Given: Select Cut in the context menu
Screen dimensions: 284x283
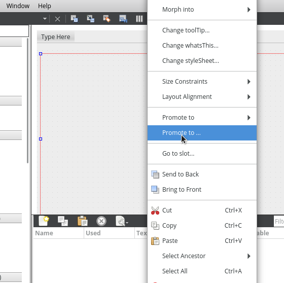Looking at the screenshot, I should [x=202, y=210].
